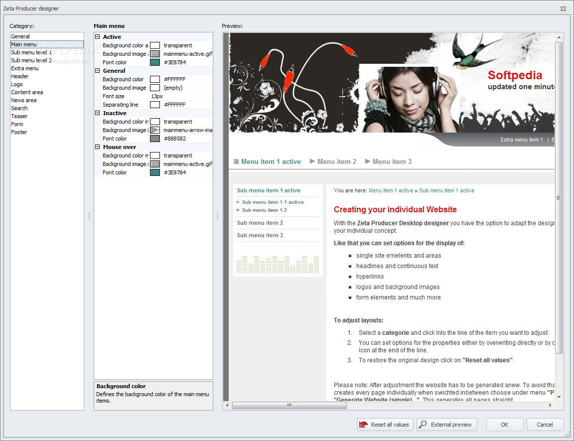
Task: Close the Zeta Producer designer window
Action: point(563,8)
